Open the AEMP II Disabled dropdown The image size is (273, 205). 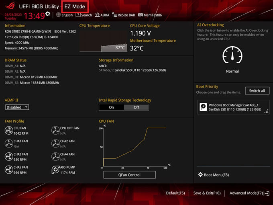pos(17,107)
